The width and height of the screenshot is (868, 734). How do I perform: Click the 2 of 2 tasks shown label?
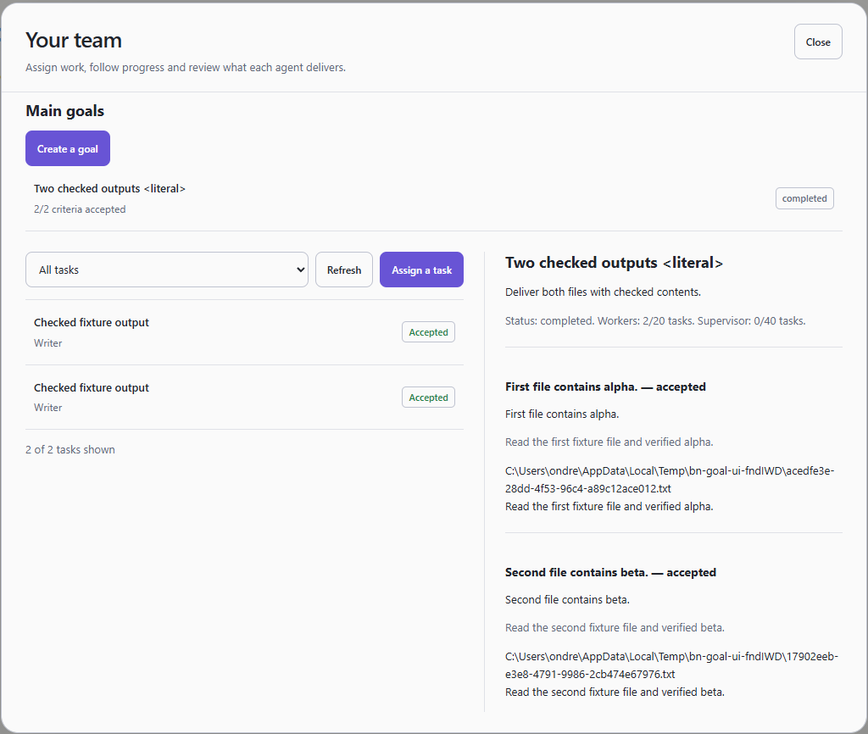coord(70,449)
